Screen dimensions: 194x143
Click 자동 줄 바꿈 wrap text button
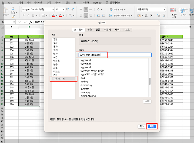(118, 9)
